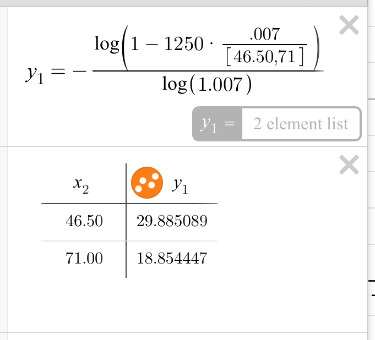Click the '2 element list' output box
The width and height of the screenshot is (375, 340).
coord(301,124)
